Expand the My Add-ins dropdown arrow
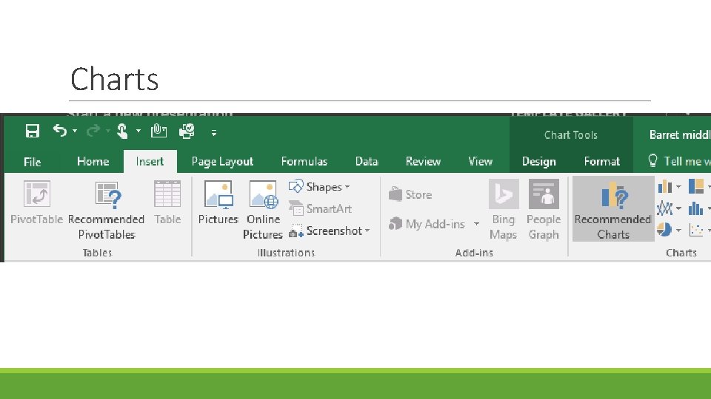 (x=476, y=223)
